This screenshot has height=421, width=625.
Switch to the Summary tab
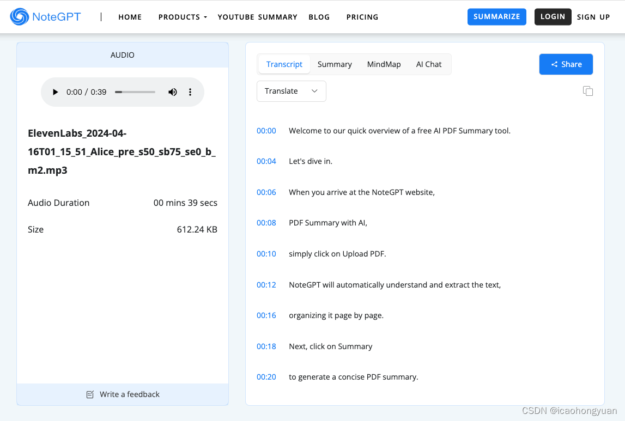[335, 64]
